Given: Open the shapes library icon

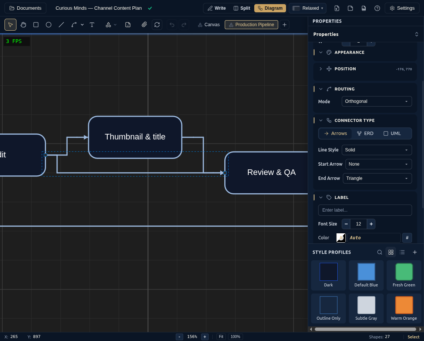Looking at the screenshot, I should click(x=108, y=25).
